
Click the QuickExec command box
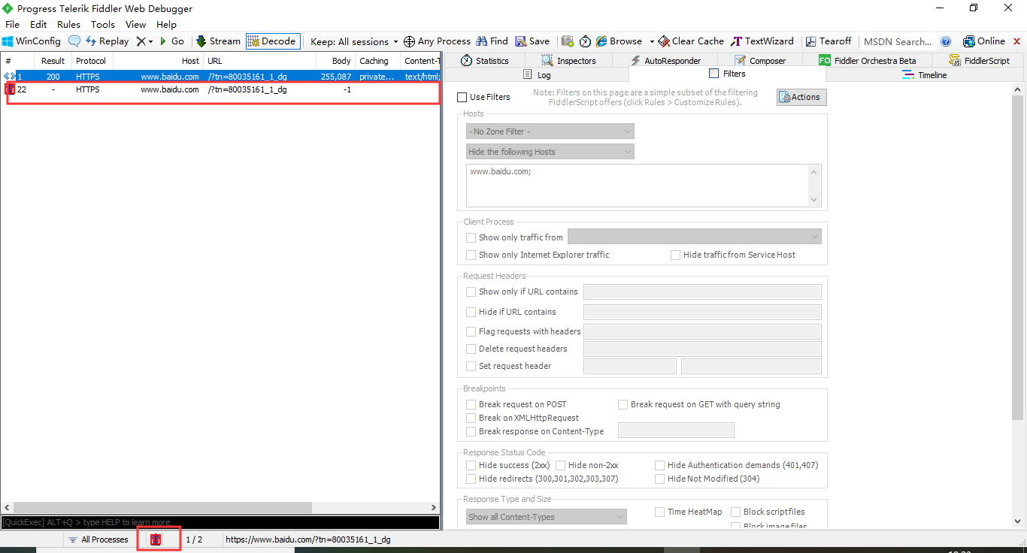(x=220, y=522)
